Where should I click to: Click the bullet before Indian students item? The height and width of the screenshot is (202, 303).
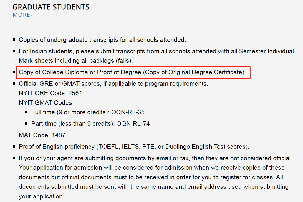pyautogui.click(x=14, y=51)
